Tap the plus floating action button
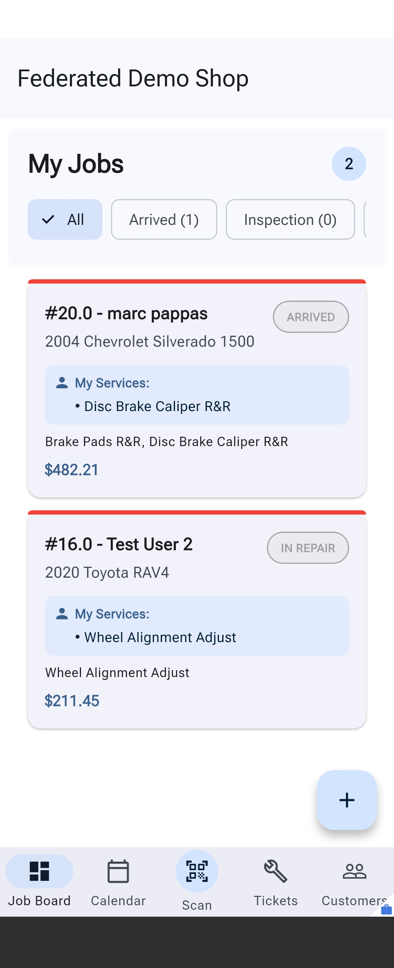This screenshot has width=394, height=968. click(347, 800)
